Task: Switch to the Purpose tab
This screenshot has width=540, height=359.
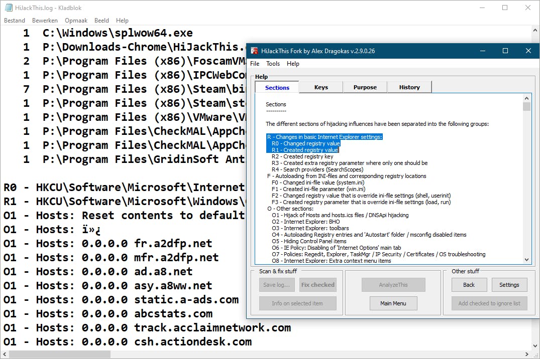Action: (x=365, y=87)
